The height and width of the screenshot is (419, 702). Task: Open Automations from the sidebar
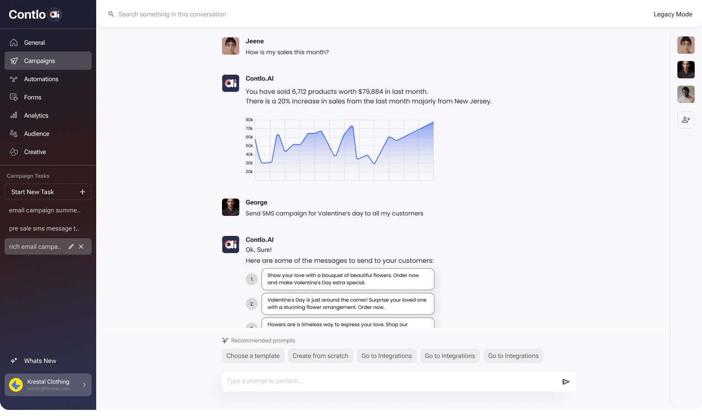click(41, 79)
